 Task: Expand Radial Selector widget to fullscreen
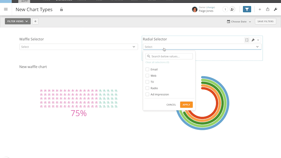click(x=247, y=40)
